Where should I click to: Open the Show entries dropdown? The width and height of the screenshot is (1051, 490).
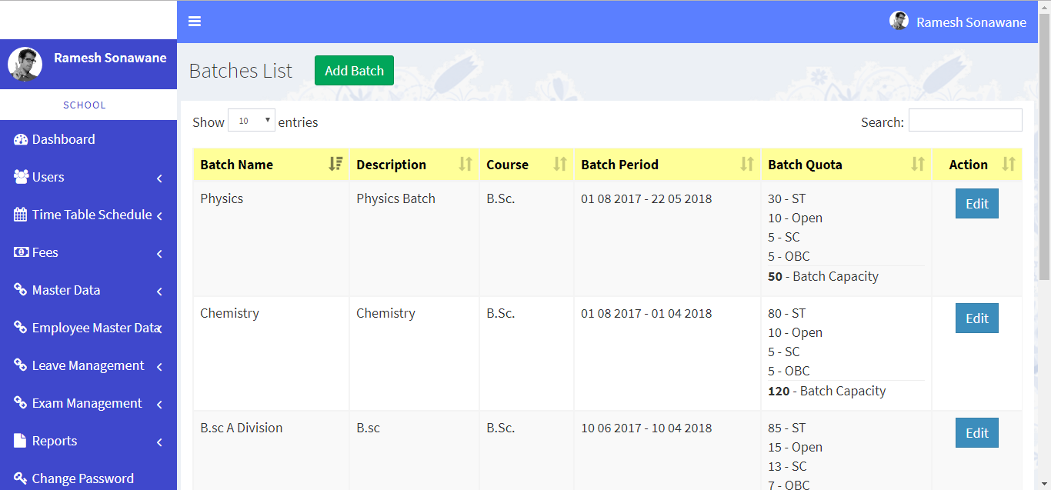pyautogui.click(x=252, y=120)
